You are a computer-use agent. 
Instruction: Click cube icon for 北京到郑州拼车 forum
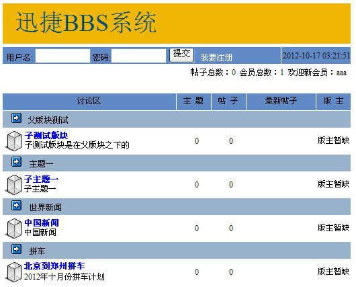(x=13, y=272)
